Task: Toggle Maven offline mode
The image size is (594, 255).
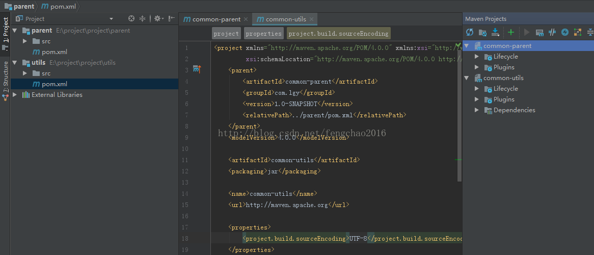Action: click(552, 32)
